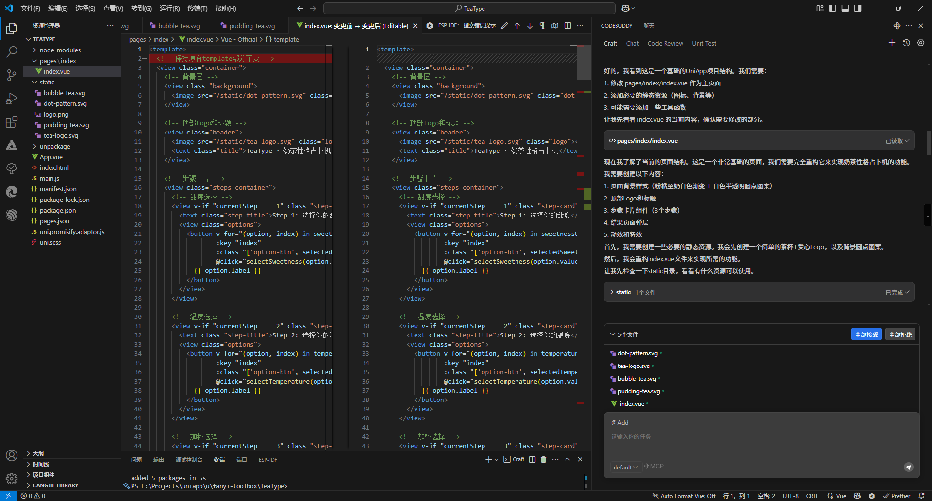Open the Source Control view

click(12, 75)
